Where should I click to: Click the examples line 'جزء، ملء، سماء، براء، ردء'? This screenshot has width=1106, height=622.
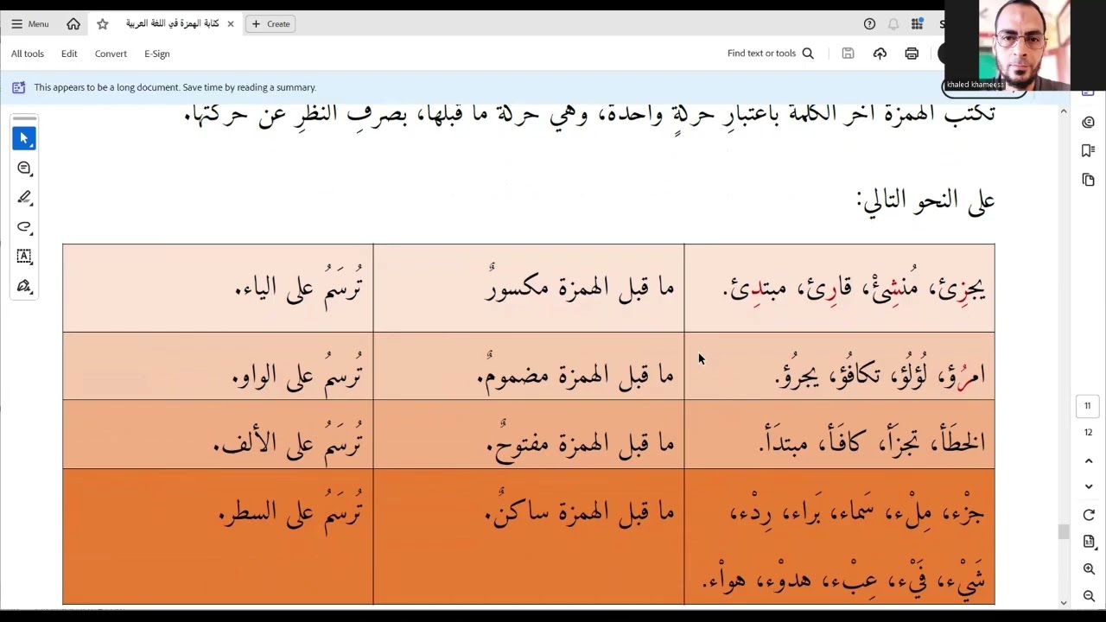(x=857, y=513)
